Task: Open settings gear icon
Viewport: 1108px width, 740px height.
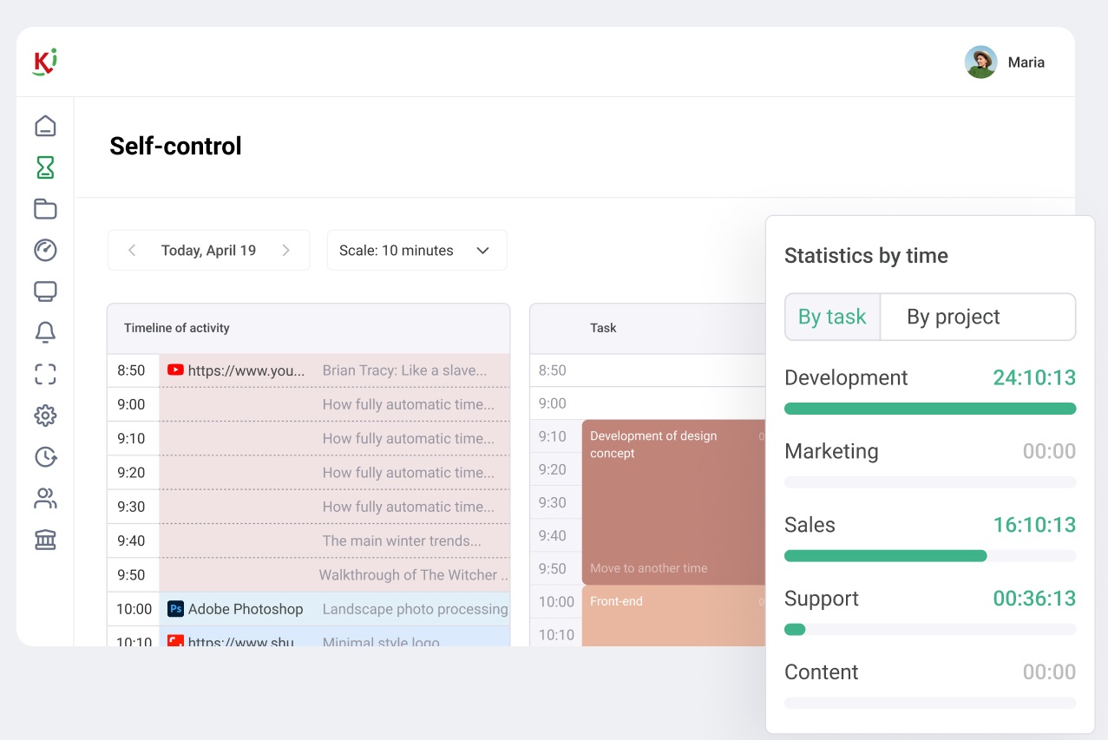Action: point(45,416)
